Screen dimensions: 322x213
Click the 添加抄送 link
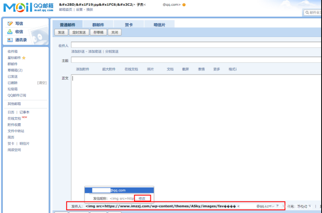(x=78, y=51)
